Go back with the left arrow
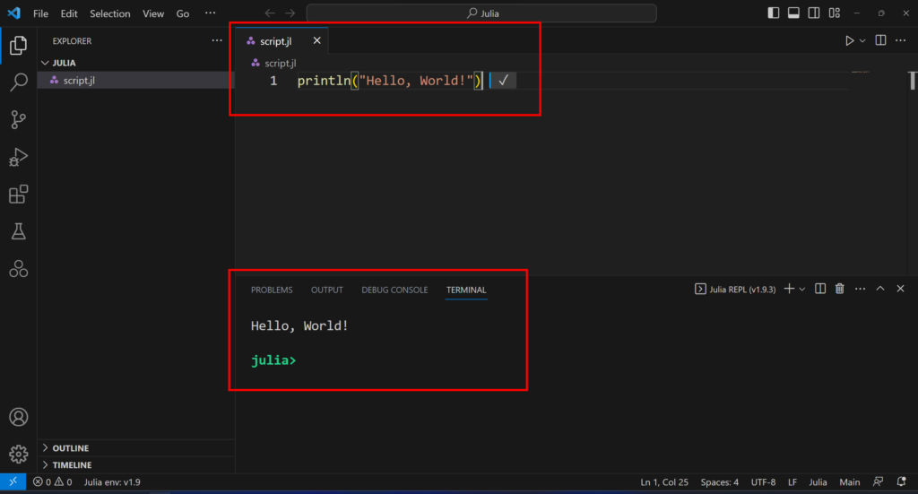This screenshot has width=918, height=494. point(269,13)
